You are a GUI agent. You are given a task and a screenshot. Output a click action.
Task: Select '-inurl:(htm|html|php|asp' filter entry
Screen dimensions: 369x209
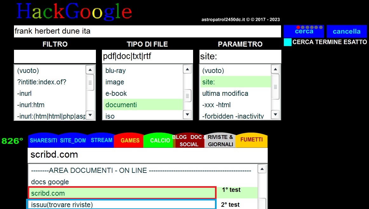[x=50, y=116]
